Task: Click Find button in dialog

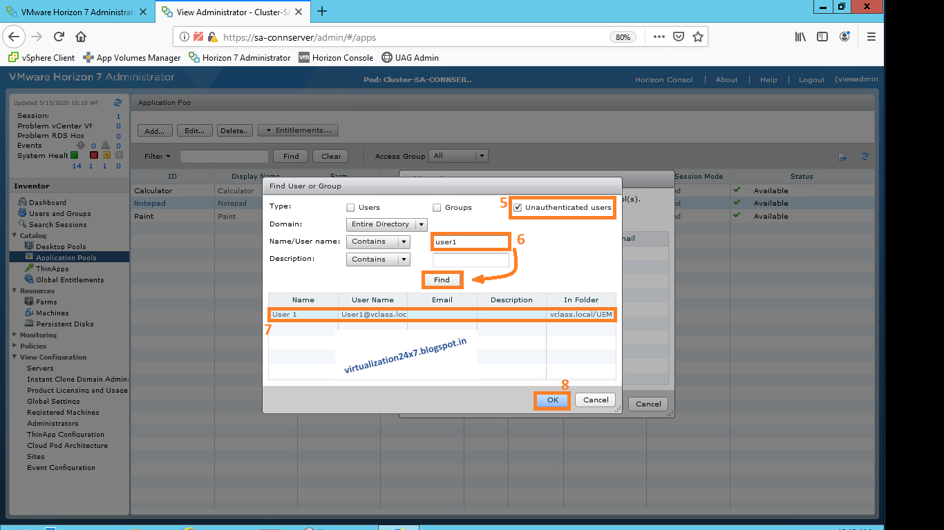Action: click(442, 279)
